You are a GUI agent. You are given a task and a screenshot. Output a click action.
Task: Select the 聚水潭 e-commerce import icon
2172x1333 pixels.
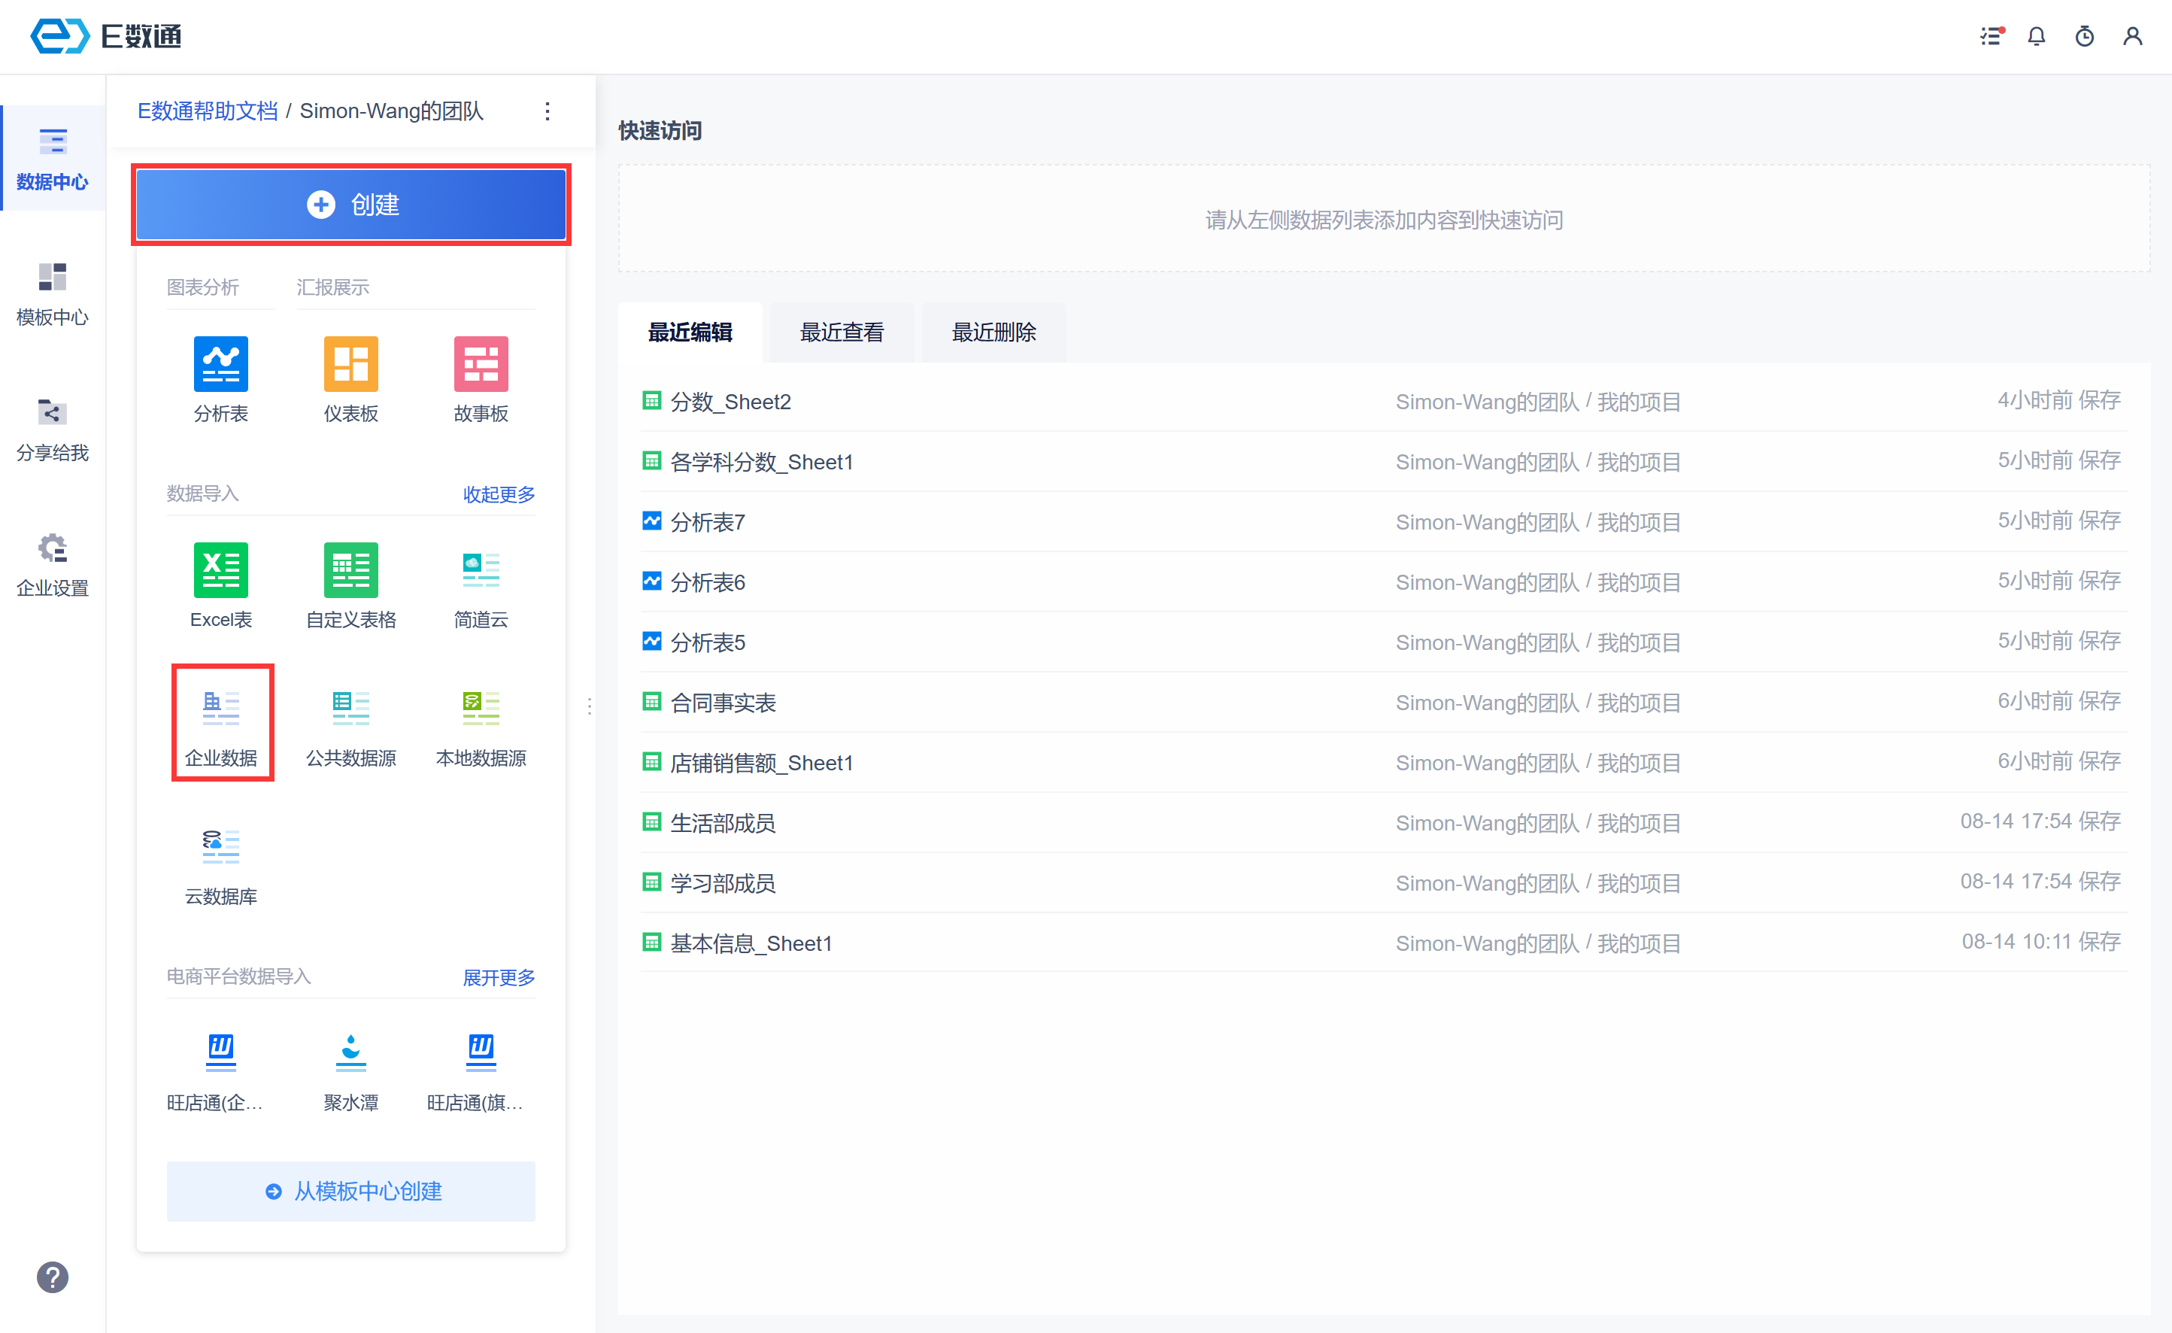pyautogui.click(x=350, y=1052)
